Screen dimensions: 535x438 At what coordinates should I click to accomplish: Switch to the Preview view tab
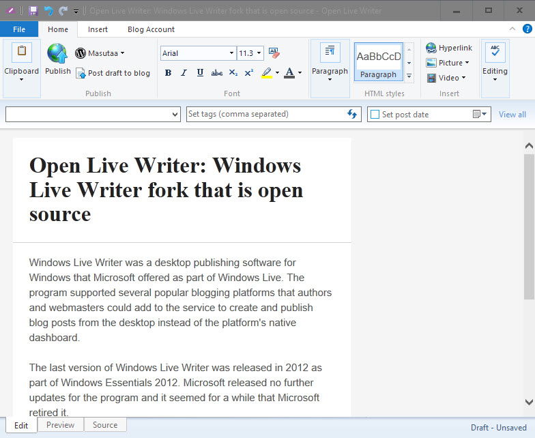[60, 424]
